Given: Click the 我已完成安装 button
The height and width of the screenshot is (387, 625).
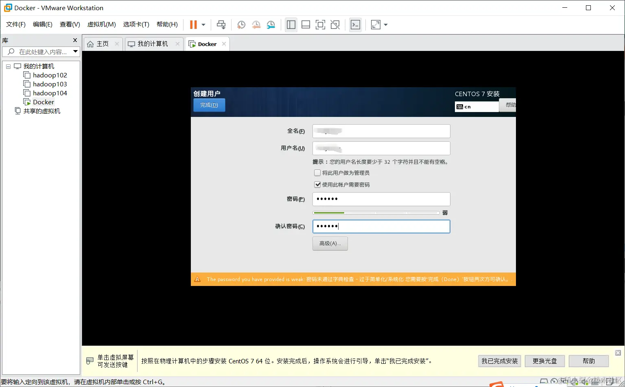Looking at the screenshot, I should [500, 361].
